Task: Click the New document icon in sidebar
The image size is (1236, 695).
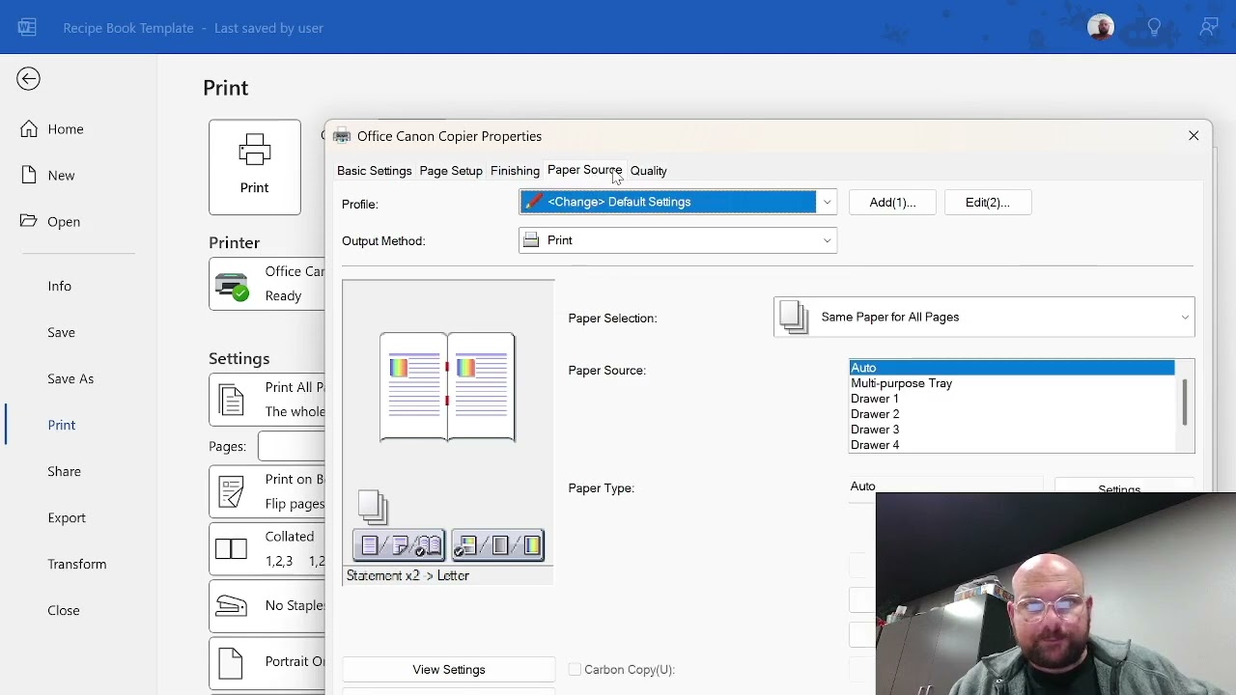Action: click(29, 175)
